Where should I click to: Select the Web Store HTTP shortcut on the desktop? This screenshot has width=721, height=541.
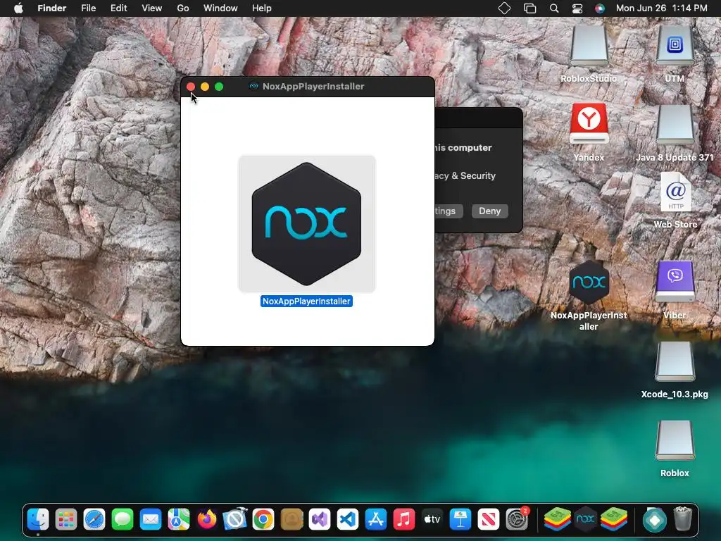click(x=675, y=192)
